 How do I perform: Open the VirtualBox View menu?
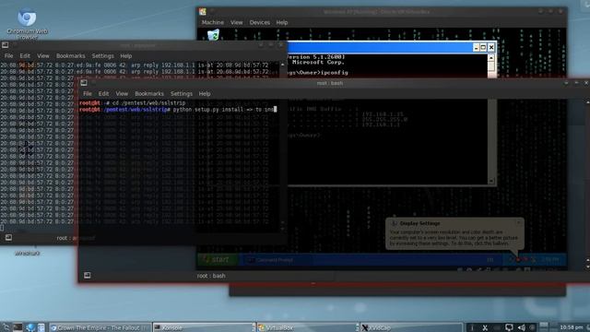[237, 22]
